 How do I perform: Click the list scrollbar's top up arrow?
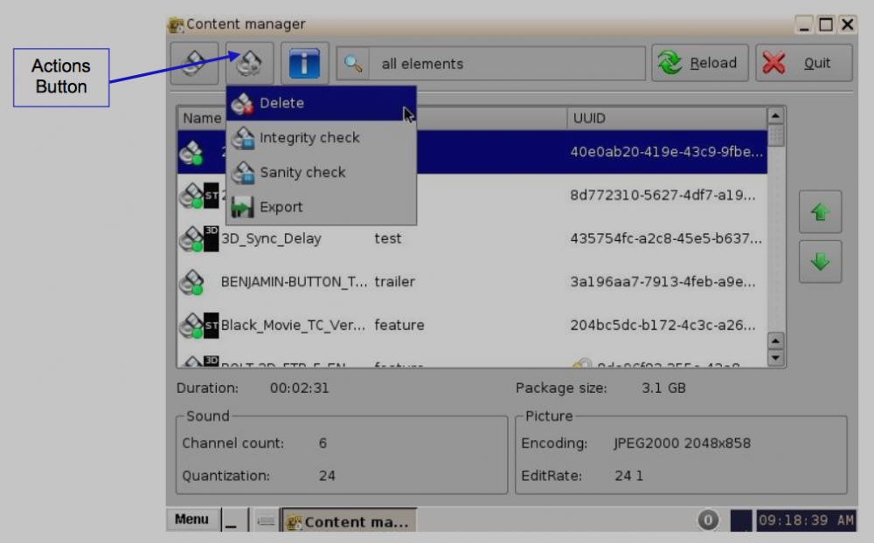(775, 116)
